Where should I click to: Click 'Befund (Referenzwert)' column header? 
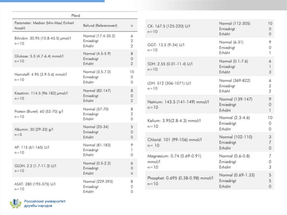100,26
